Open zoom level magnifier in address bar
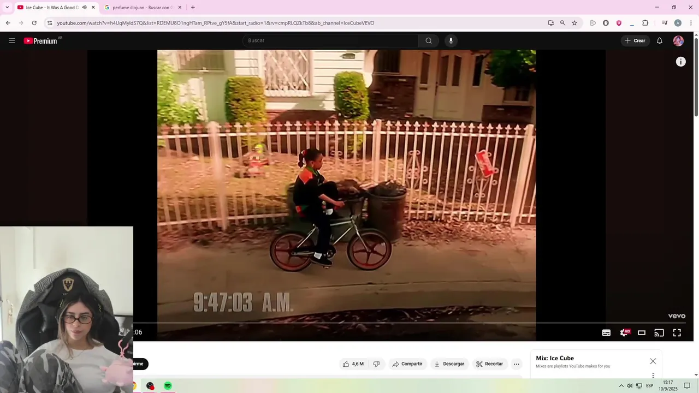Screen dimensions: 699x393 tap(562, 23)
